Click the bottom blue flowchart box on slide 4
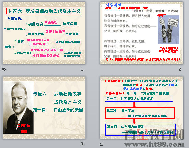This screenshot has width=189, height=148. pyautogui.click(x=141, y=129)
